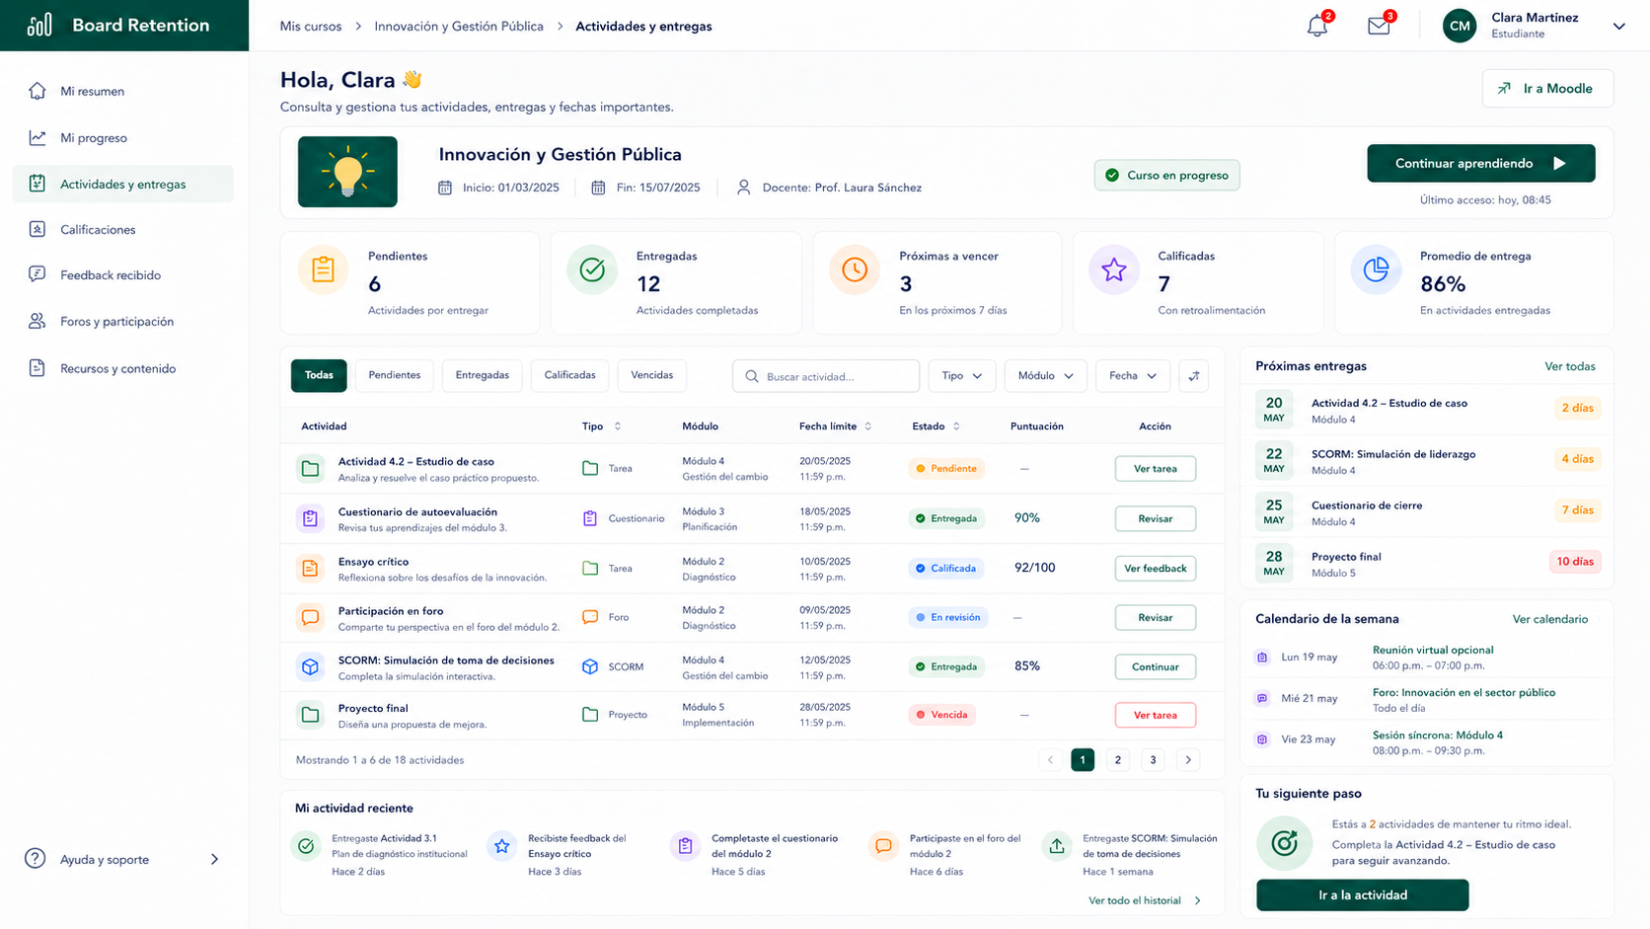Image resolution: width=1650 pixels, height=929 pixels.
Task: Click the Buscar actividad search field
Action: [x=826, y=376]
